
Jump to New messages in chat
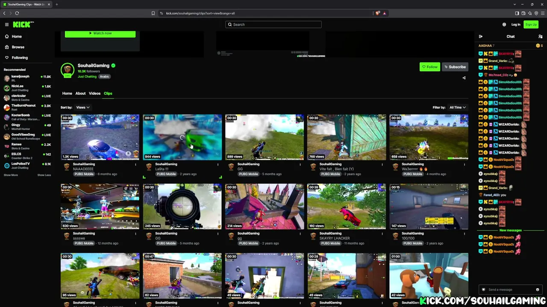[x=510, y=230]
